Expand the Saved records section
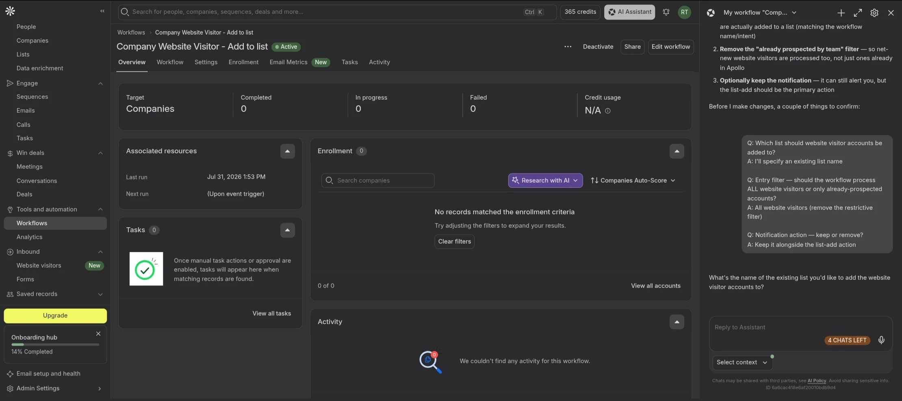The height and width of the screenshot is (401, 902). 100,294
